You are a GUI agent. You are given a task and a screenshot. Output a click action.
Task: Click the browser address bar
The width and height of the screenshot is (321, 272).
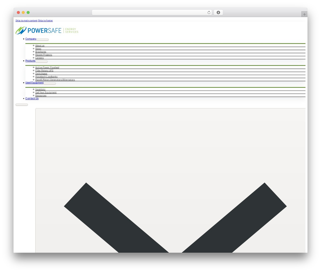point(152,13)
